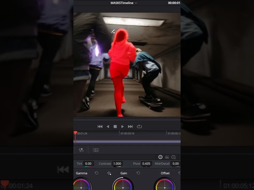Switch to Log wheels mode
254x190 pixels.
173,157
